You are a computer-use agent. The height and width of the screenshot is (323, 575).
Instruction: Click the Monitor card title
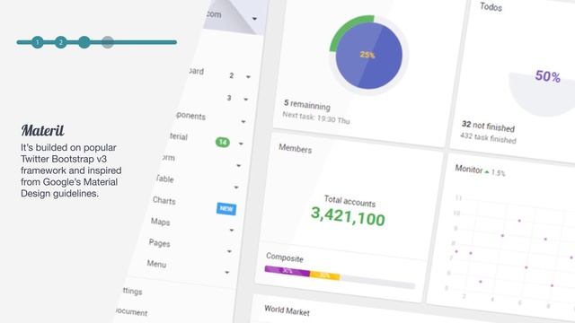[469, 169]
